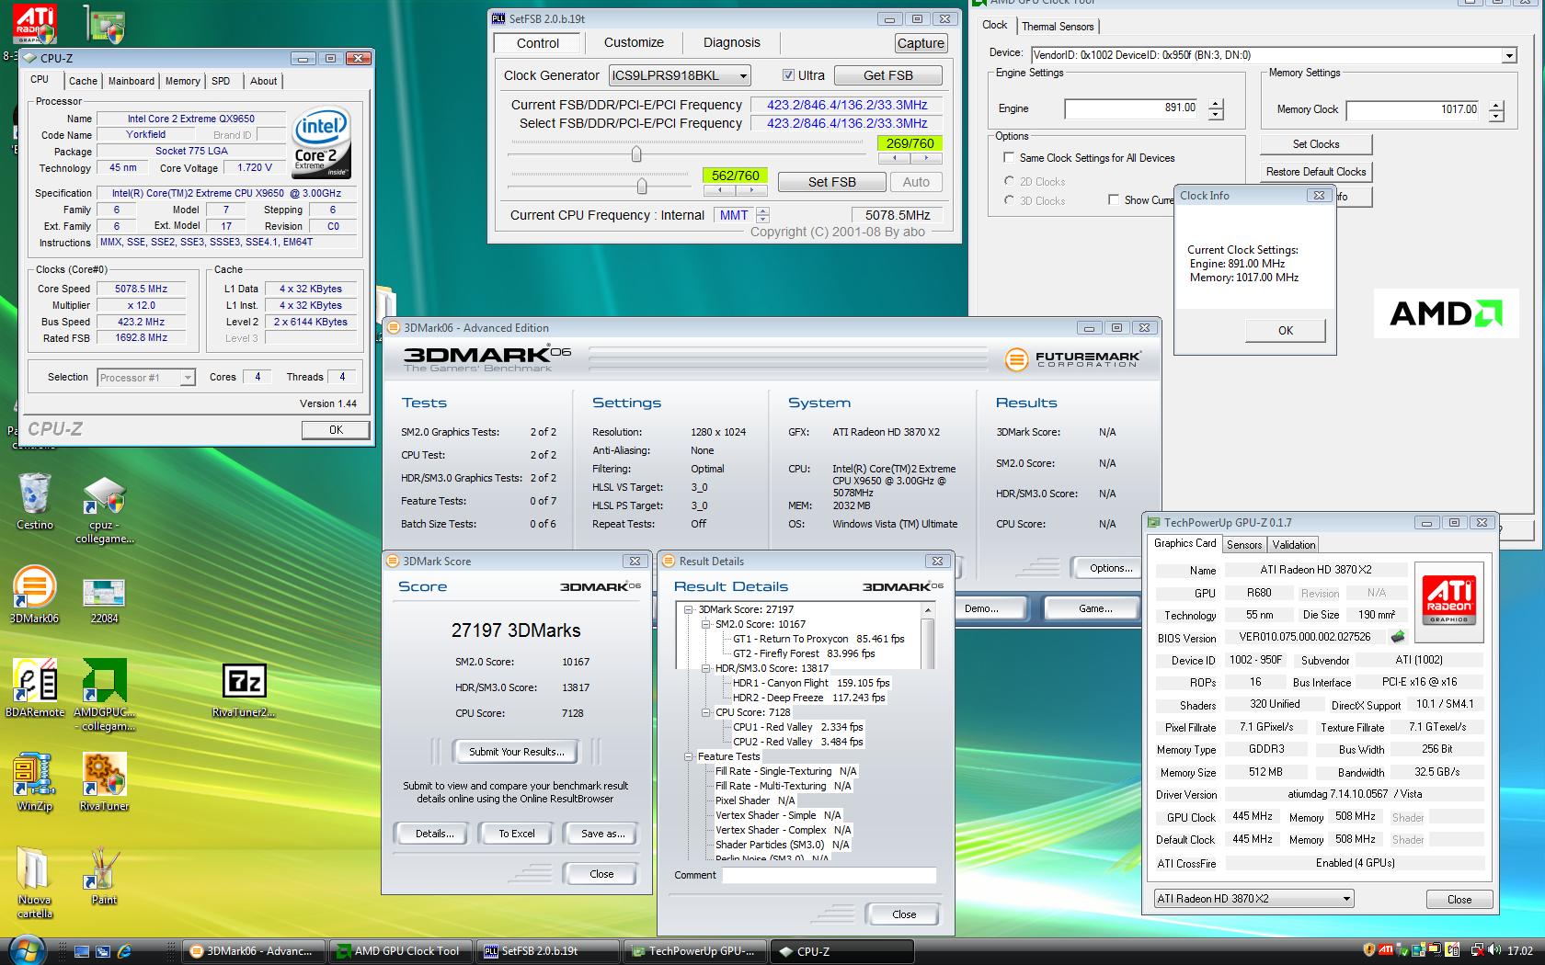This screenshot has width=1545, height=965.
Task: Open the Validation tab in GPU-Z
Action: [1294, 545]
